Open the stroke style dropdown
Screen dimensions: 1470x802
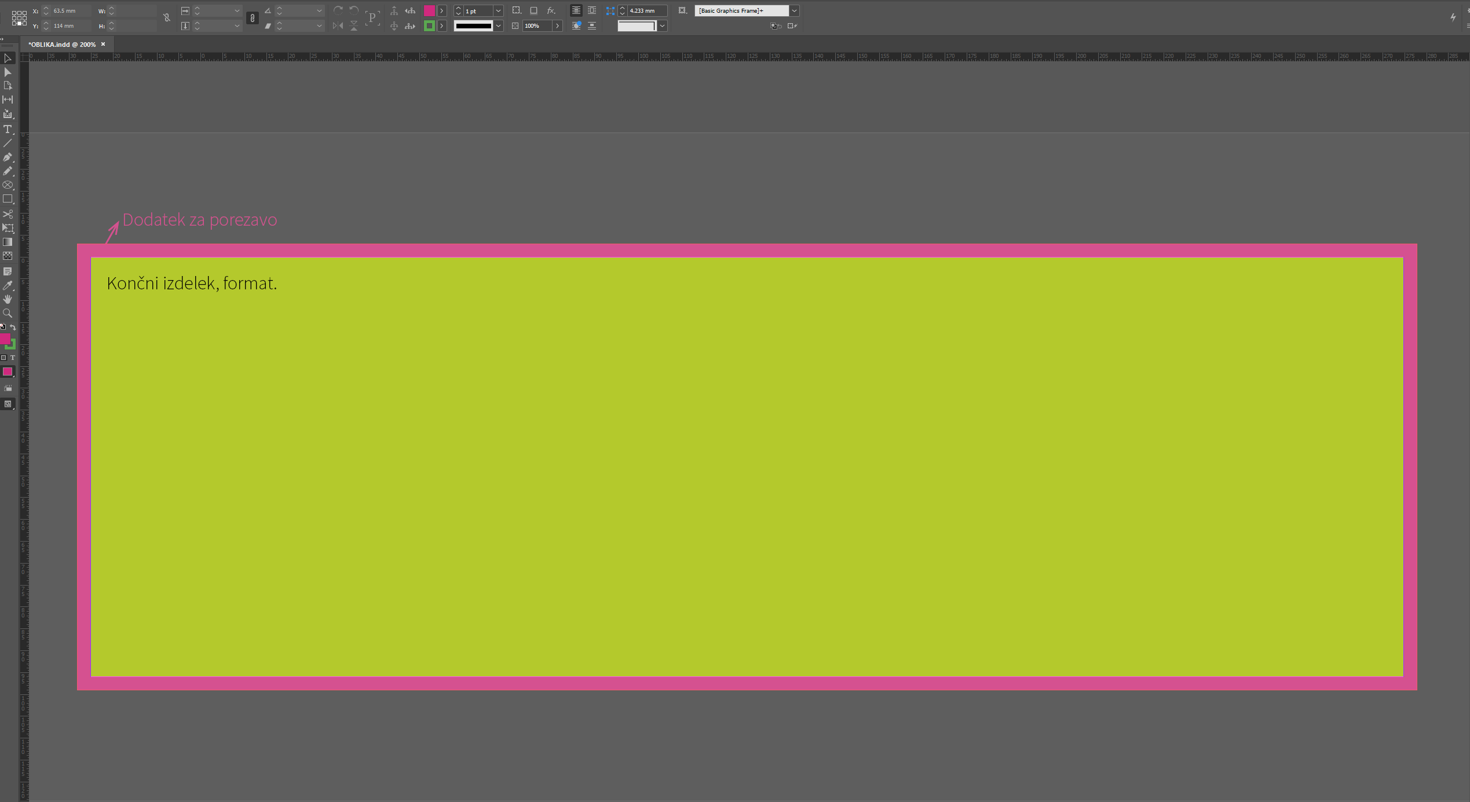[x=498, y=26]
